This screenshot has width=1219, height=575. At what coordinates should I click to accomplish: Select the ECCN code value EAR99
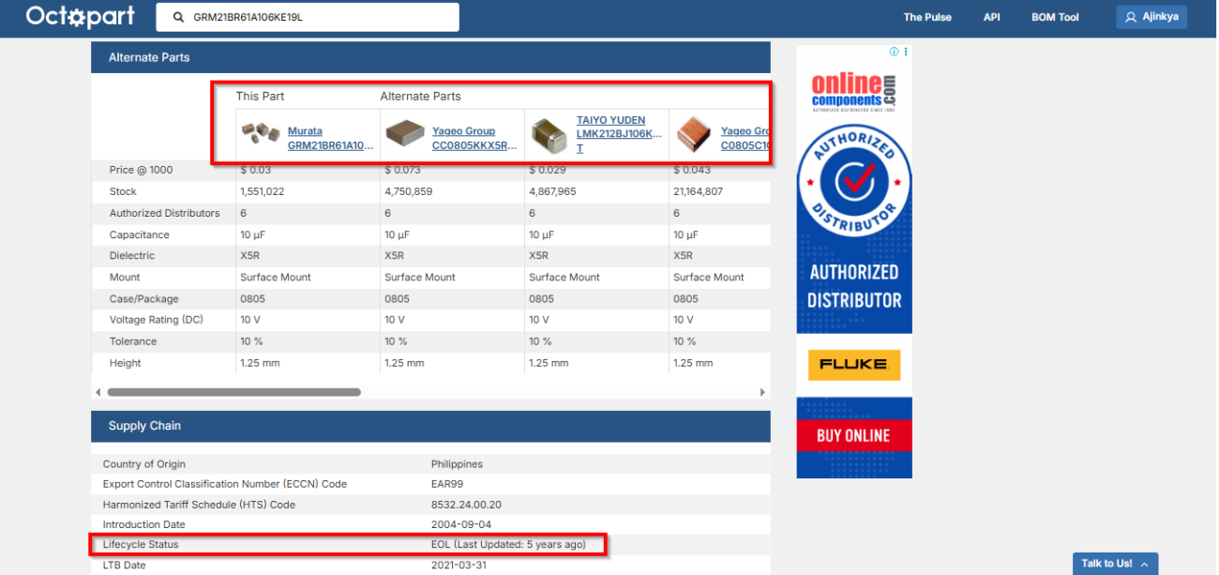pyautogui.click(x=445, y=484)
